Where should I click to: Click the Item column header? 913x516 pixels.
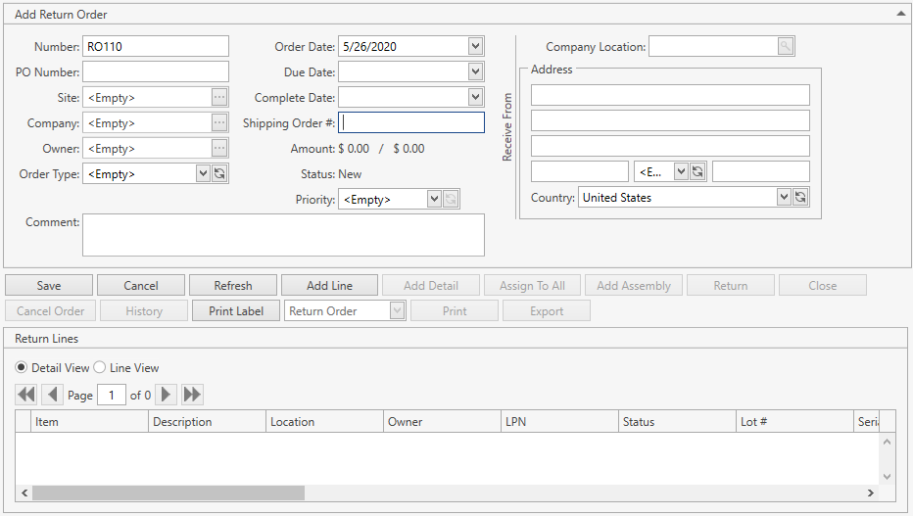(88, 421)
